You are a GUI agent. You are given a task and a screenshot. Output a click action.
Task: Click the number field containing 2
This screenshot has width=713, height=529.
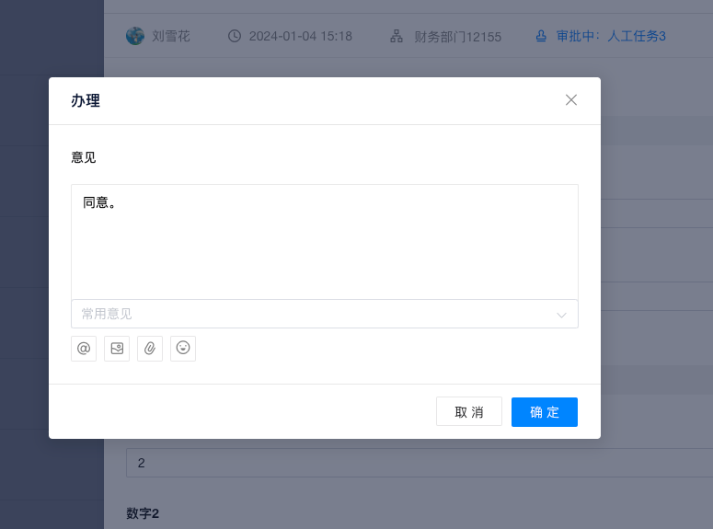(414, 463)
